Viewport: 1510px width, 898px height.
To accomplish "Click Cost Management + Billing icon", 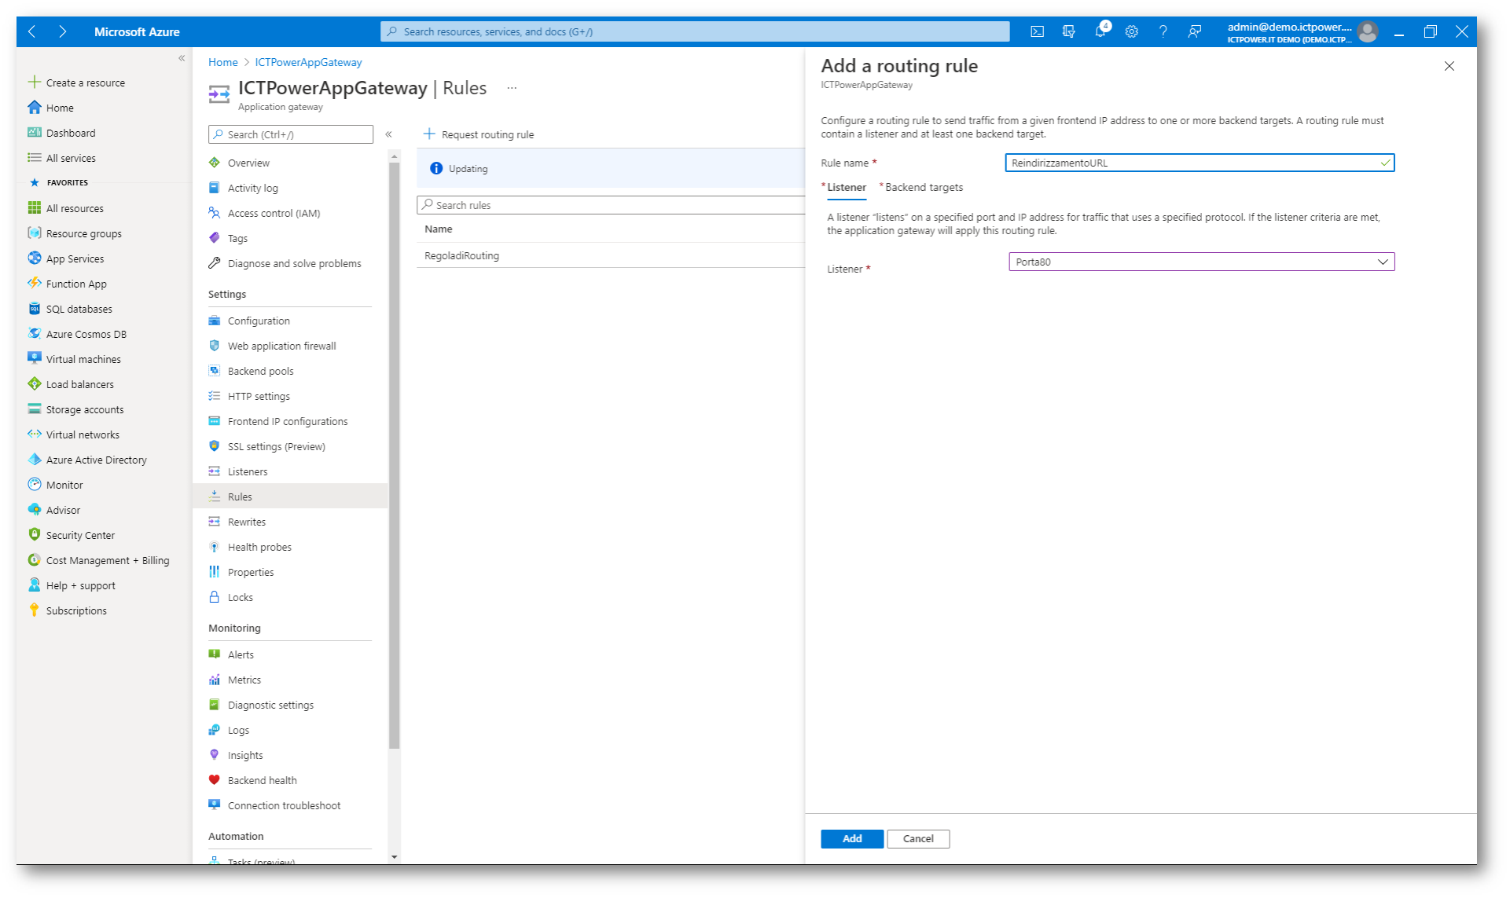I will coord(35,559).
